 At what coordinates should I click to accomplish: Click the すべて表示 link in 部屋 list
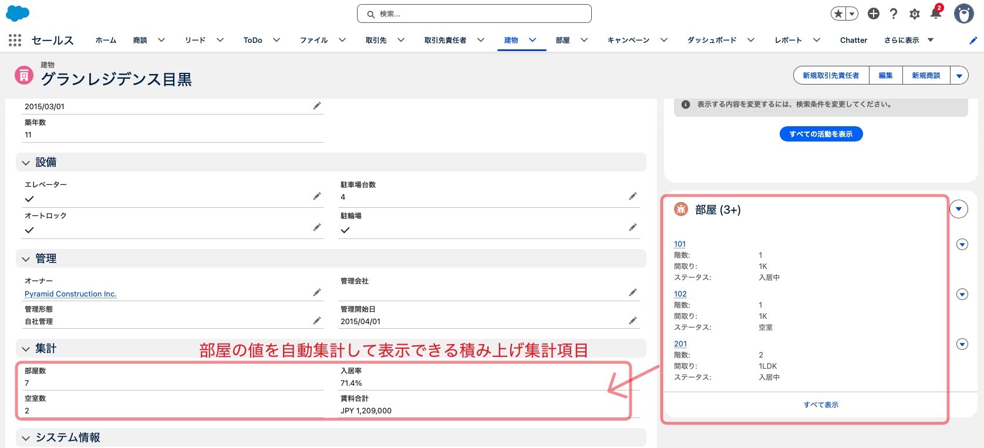click(x=821, y=405)
